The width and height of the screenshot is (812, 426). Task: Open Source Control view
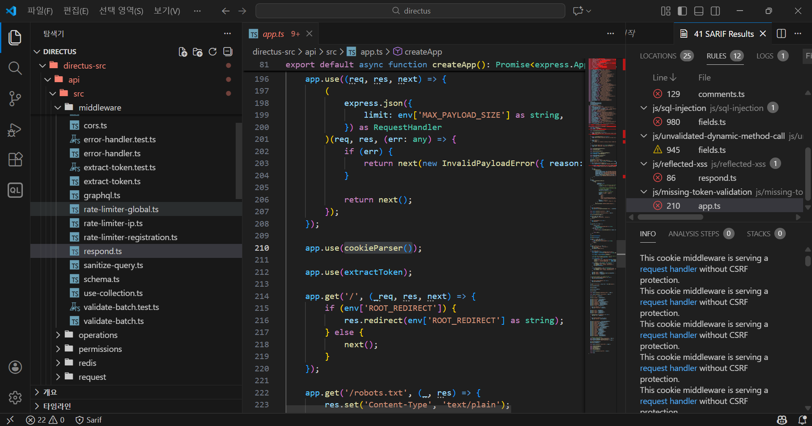(15, 98)
